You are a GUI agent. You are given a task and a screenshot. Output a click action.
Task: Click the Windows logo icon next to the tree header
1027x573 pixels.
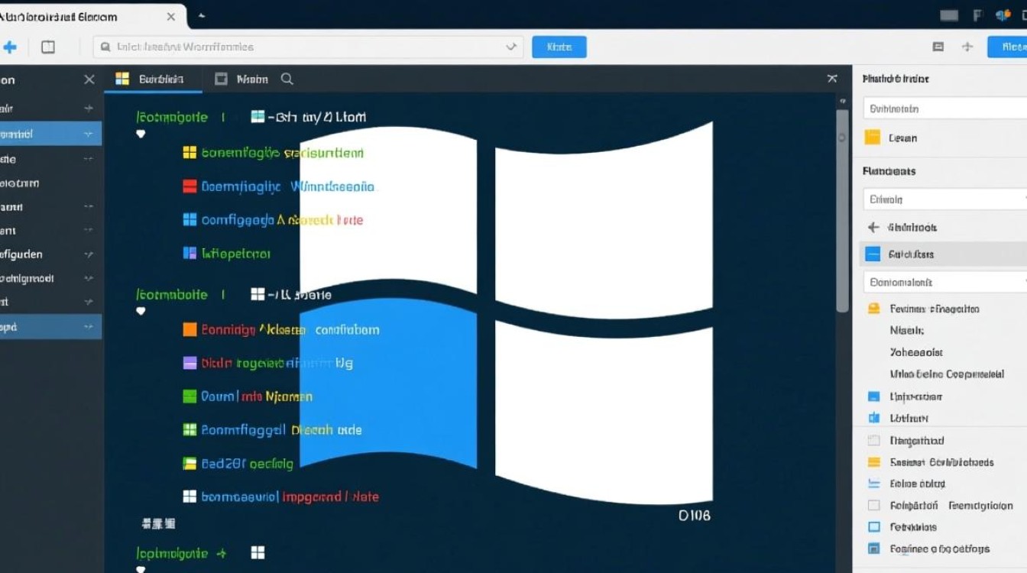[x=258, y=116]
